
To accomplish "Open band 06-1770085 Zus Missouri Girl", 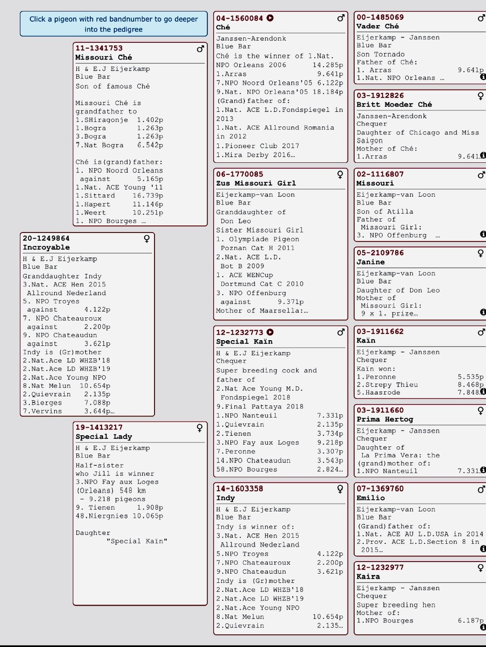I will [x=239, y=174].
